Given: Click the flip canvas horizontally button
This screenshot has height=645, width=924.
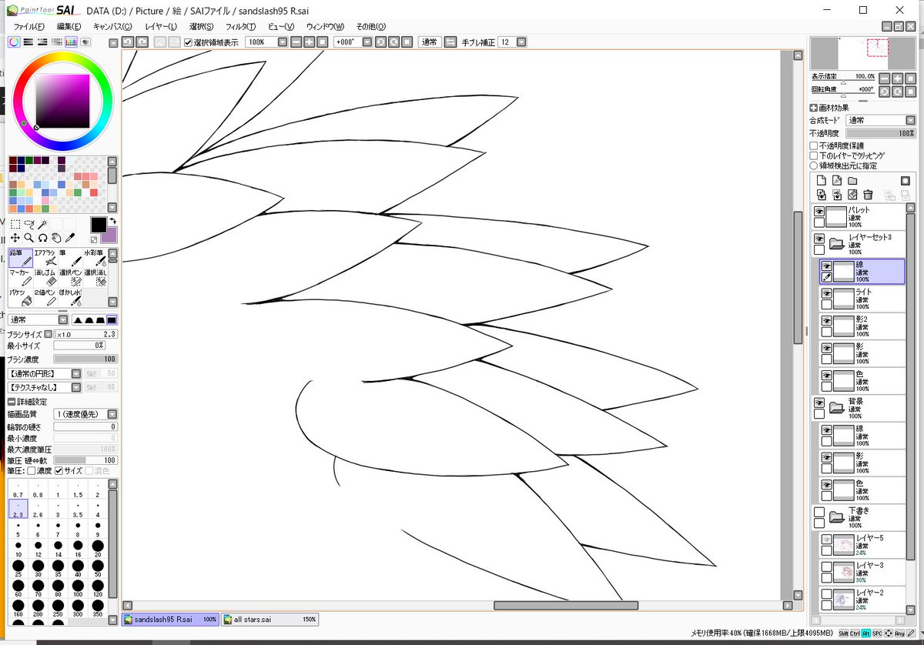Looking at the screenshot, I should pyautogui.click(x=450, y=42).
